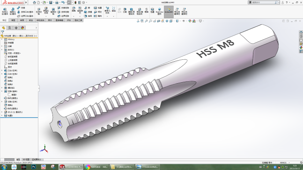The height and width of the screenshot is (170, 303).
Task: Expand the Solid Bodies(1) folder
Action: coord(2,50)
